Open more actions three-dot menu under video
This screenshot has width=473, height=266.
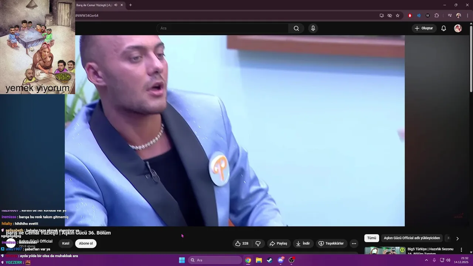(354, 243)
